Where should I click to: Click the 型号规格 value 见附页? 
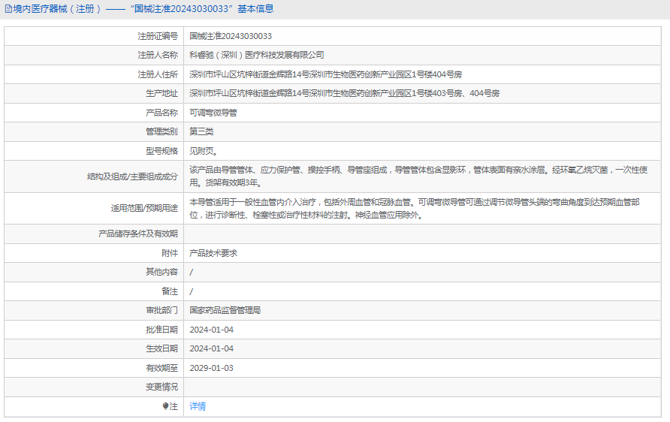204,151
